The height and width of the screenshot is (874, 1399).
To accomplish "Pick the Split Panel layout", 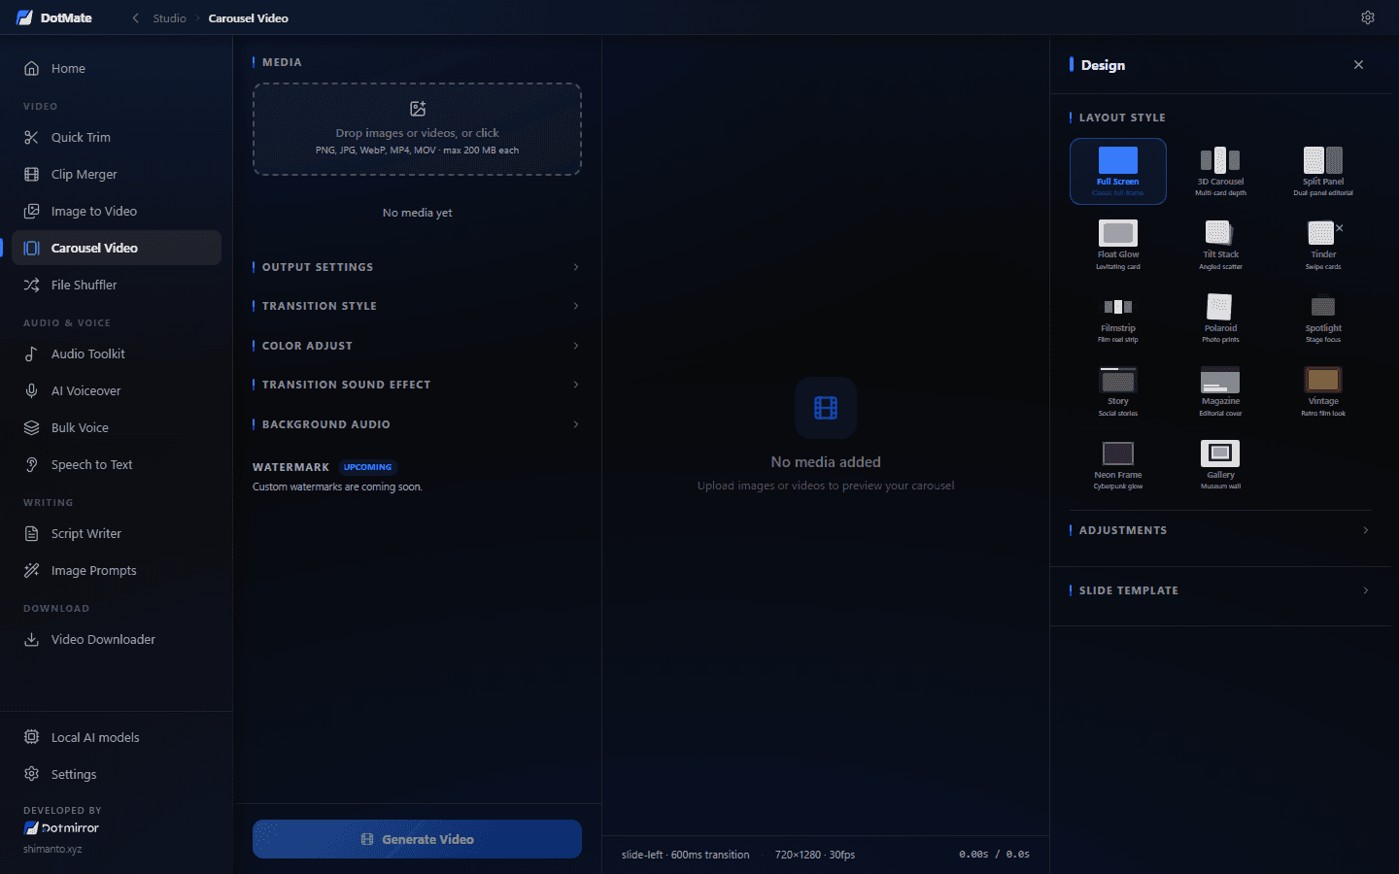I will point(1323,171).
